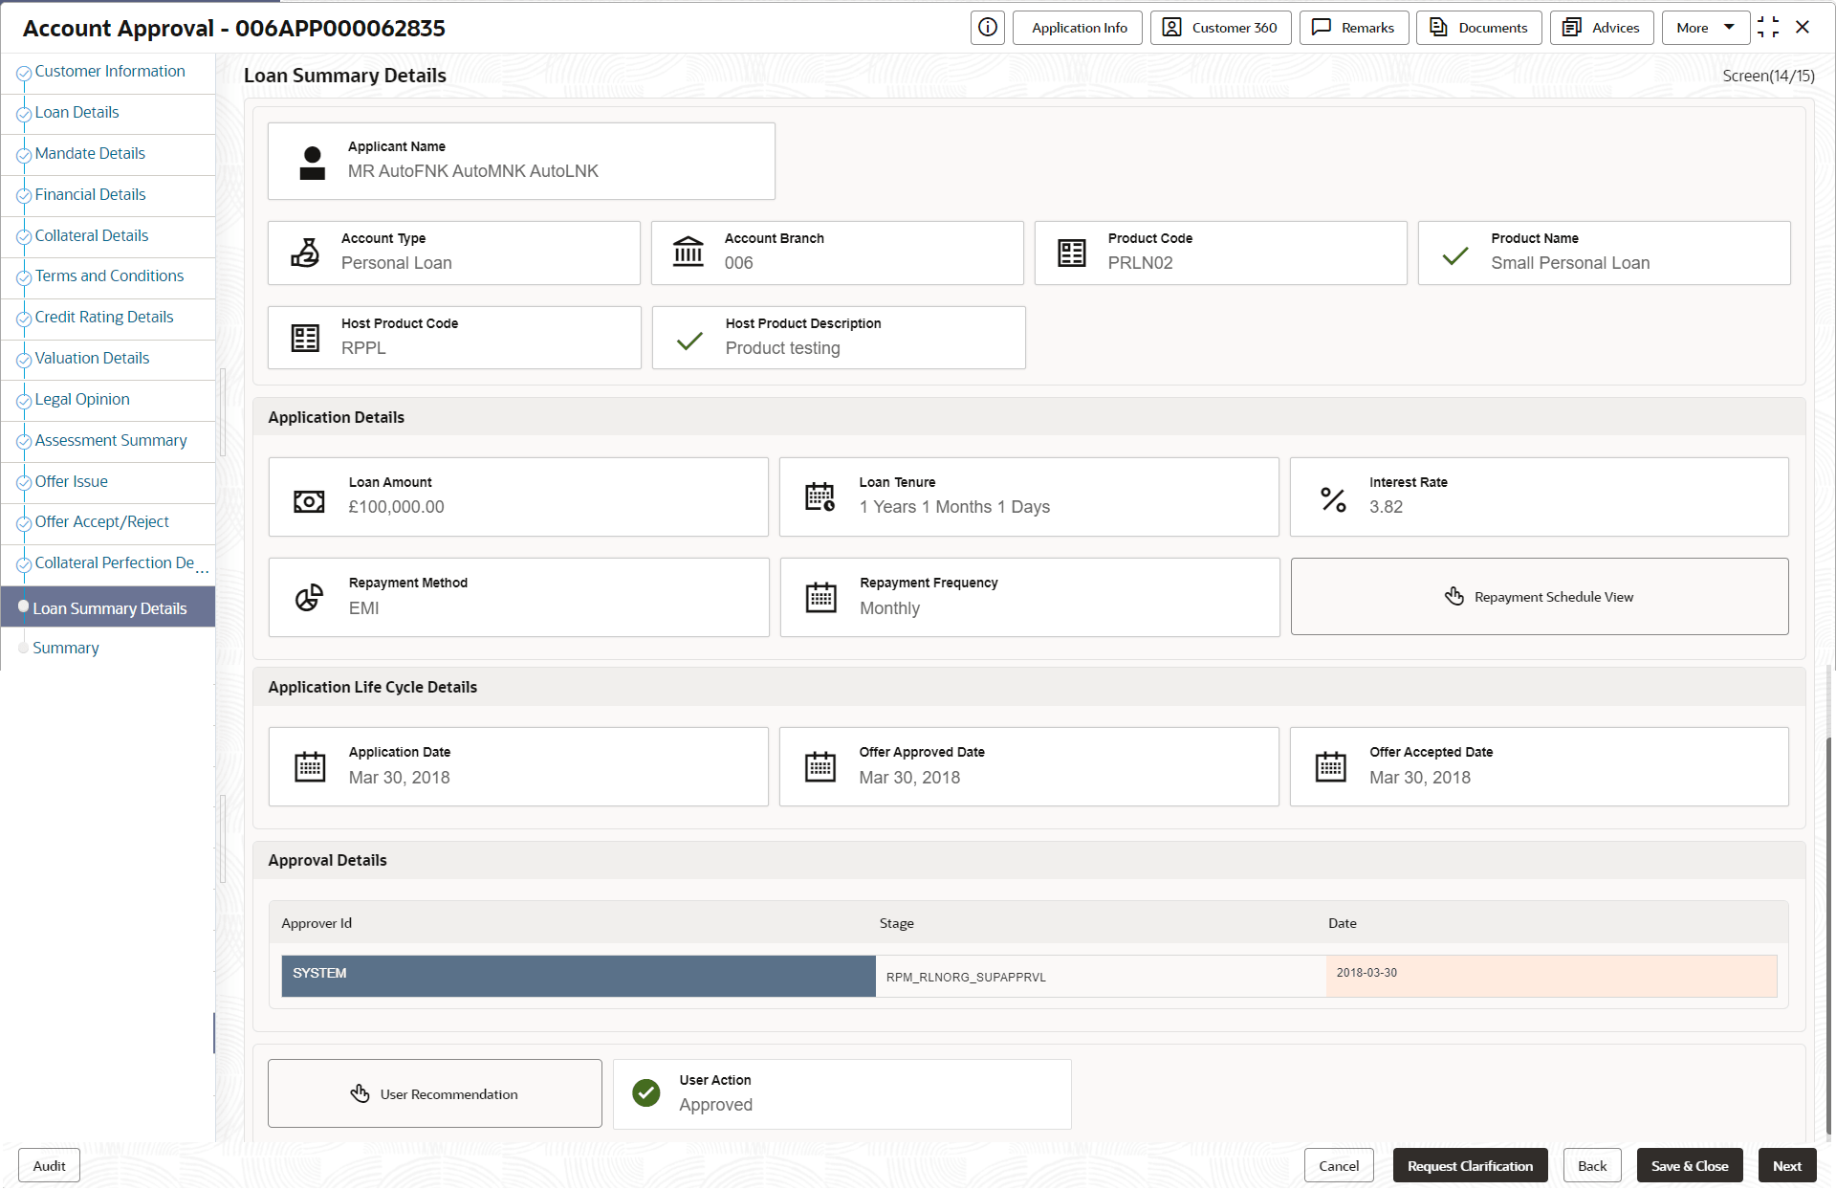Select the SYSTEM approver row cell
Viewport: 1836px width, 1190px height.
578,976
